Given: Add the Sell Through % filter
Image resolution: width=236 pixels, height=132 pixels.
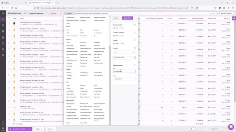Looking at the screenshot, I should (x=98, y=54).
